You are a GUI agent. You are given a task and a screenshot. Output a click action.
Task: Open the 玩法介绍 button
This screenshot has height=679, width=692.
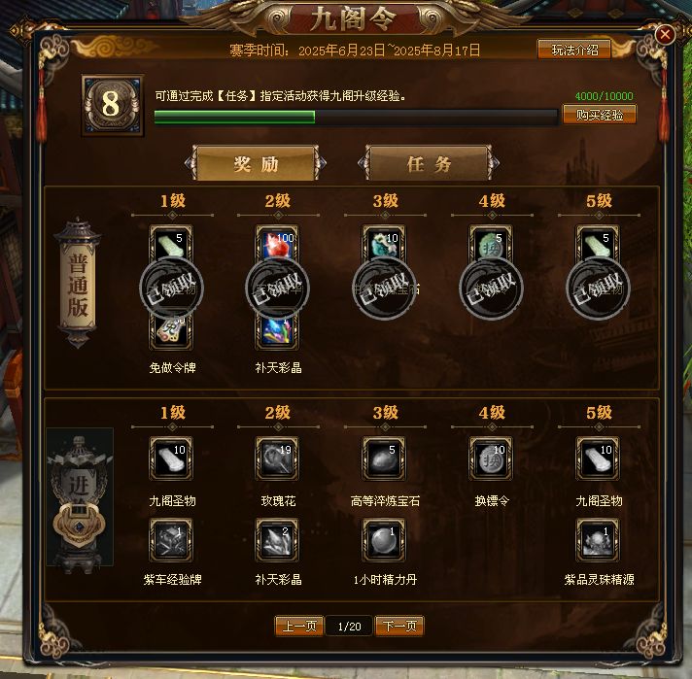pos(574,50)
